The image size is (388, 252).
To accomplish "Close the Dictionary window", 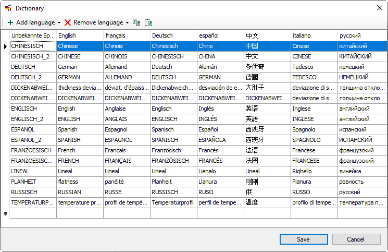I will (x=379, y=8).
